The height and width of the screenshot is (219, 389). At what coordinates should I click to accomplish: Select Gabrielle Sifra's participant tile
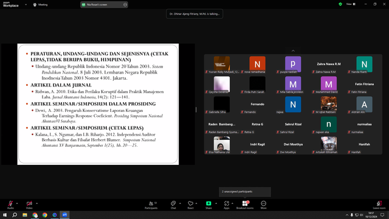[x=222, y=105]
